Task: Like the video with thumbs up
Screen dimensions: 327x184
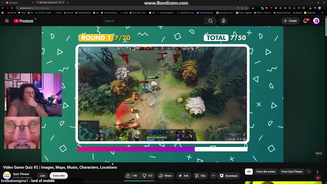Action: pos(132,176)
